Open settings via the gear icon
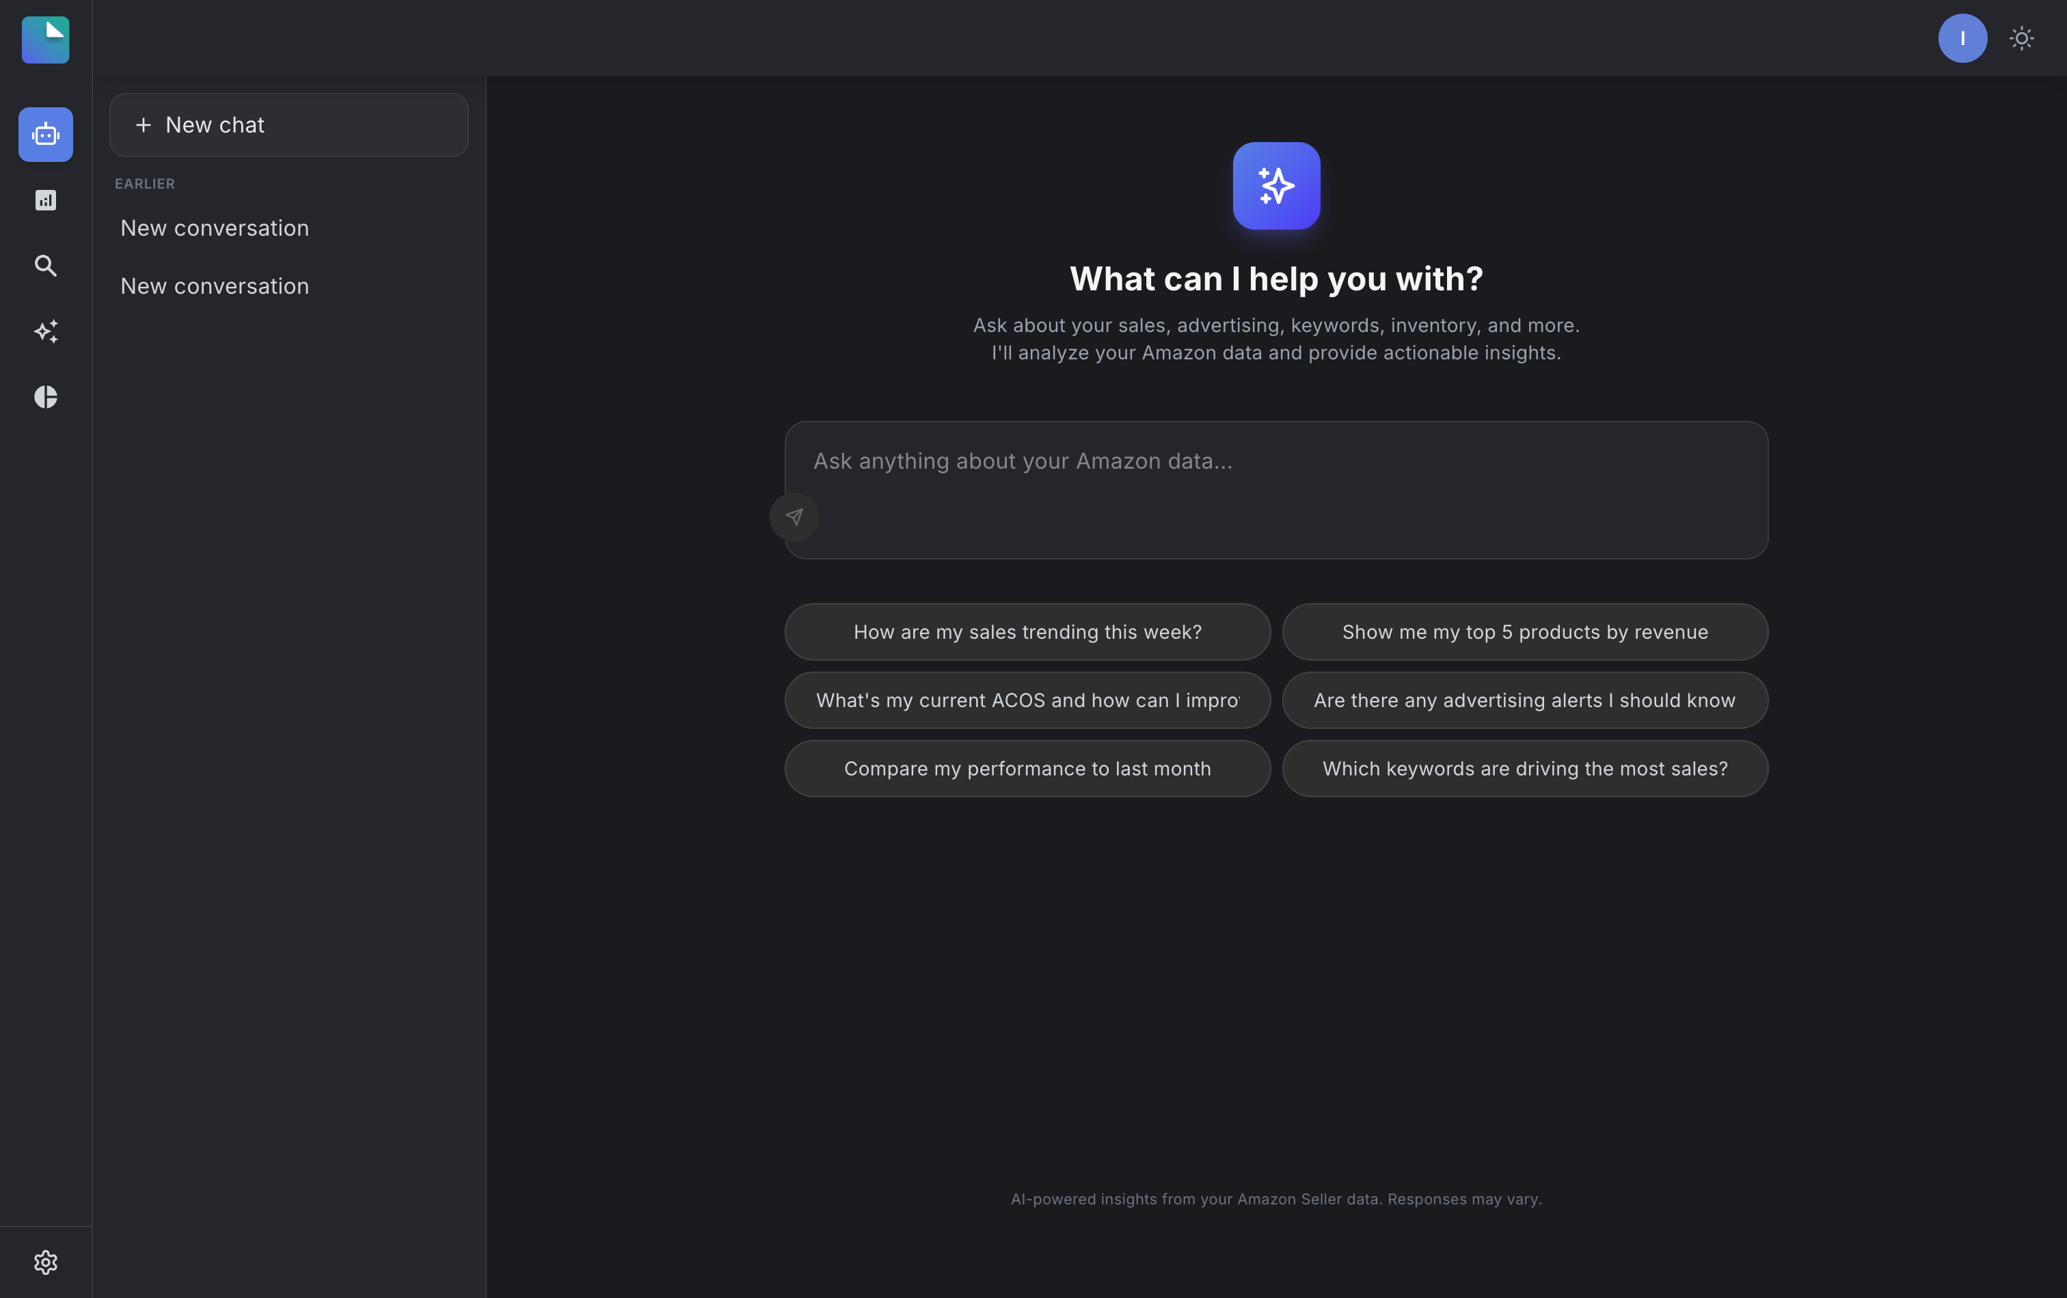 tap(46, 1262)
